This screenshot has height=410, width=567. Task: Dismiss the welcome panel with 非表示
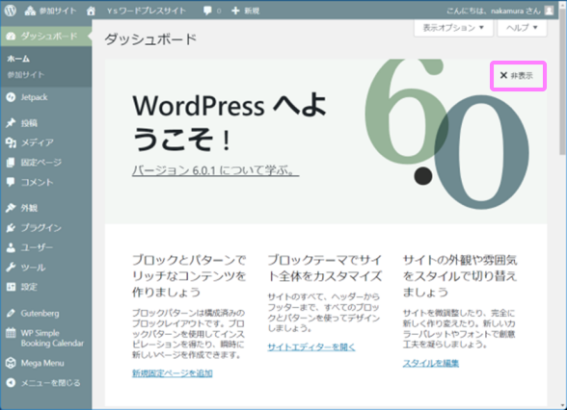[517, 75]
